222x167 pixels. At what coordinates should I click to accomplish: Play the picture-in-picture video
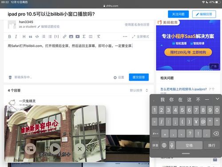[55, 149]
